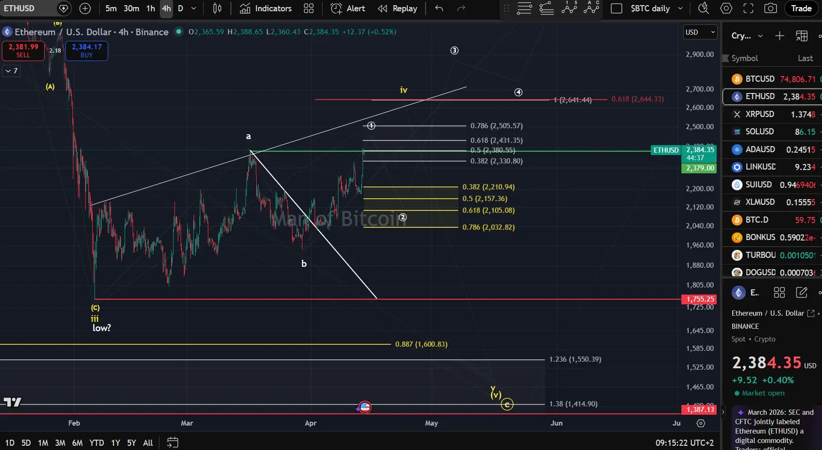Click the square layout setup icon

(x=616, y=8)
